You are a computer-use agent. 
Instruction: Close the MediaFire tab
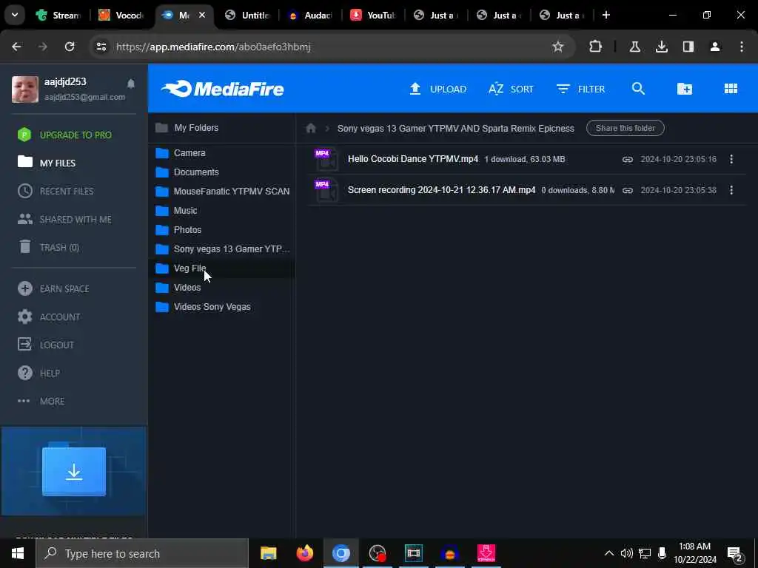(x=202, y=15)
